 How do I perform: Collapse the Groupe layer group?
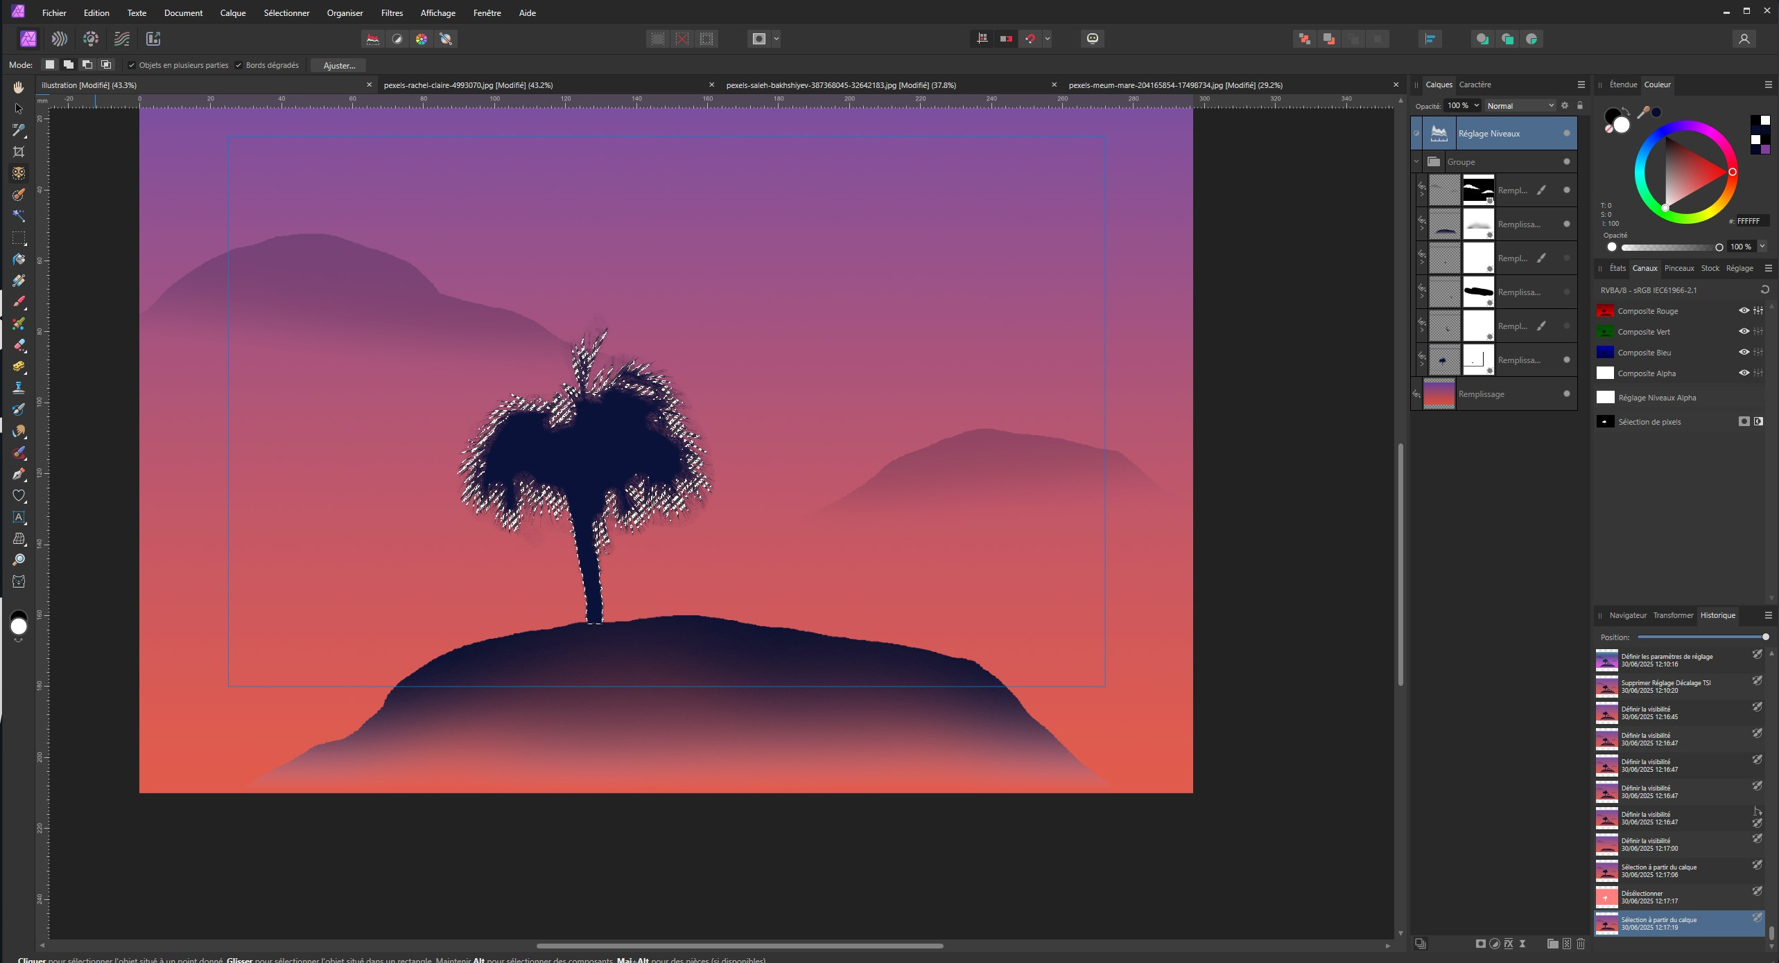[1416, 162]
